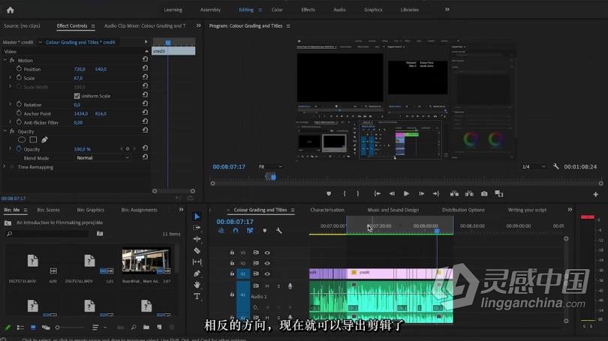Screen dimensions: 608x341
Task: Toggle V3 track output eye
Action: pyautogui.click(x=267, y=253)
